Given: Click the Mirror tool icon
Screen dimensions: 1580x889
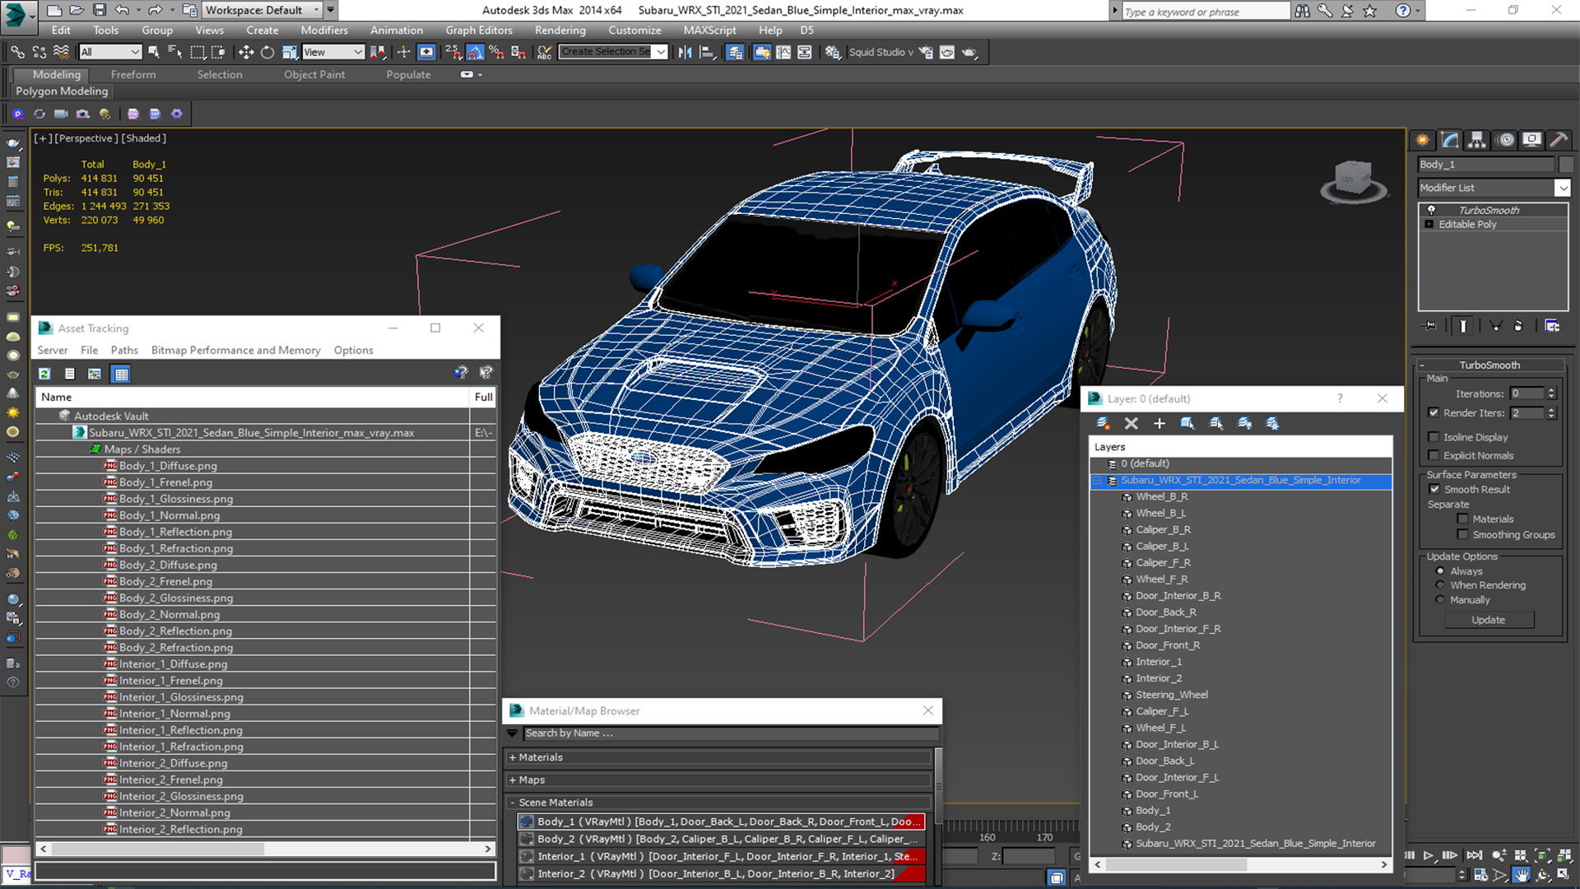Looking at the screenshot, I should click(685, 52).
